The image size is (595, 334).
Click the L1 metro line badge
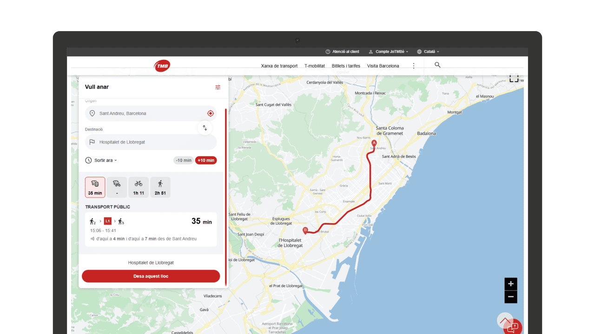pos(107,221)
